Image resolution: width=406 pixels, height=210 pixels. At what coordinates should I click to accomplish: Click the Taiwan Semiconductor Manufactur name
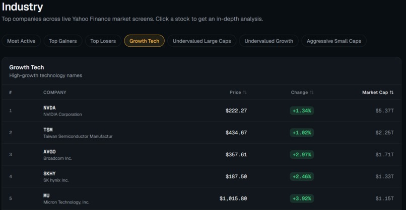click(x=78, y=136)
